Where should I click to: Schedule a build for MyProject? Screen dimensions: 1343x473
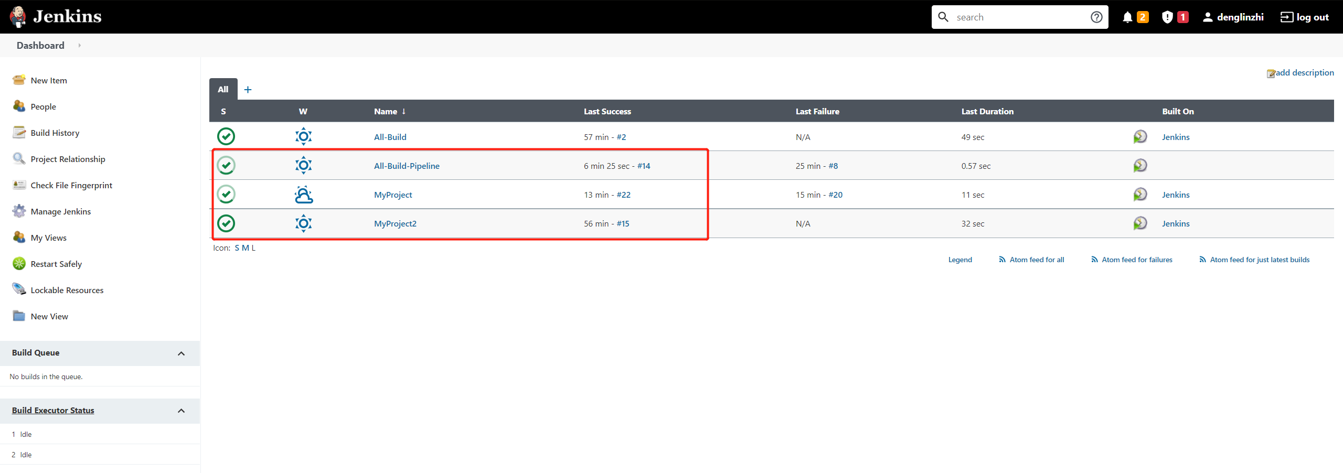(x=1140, y=195)
